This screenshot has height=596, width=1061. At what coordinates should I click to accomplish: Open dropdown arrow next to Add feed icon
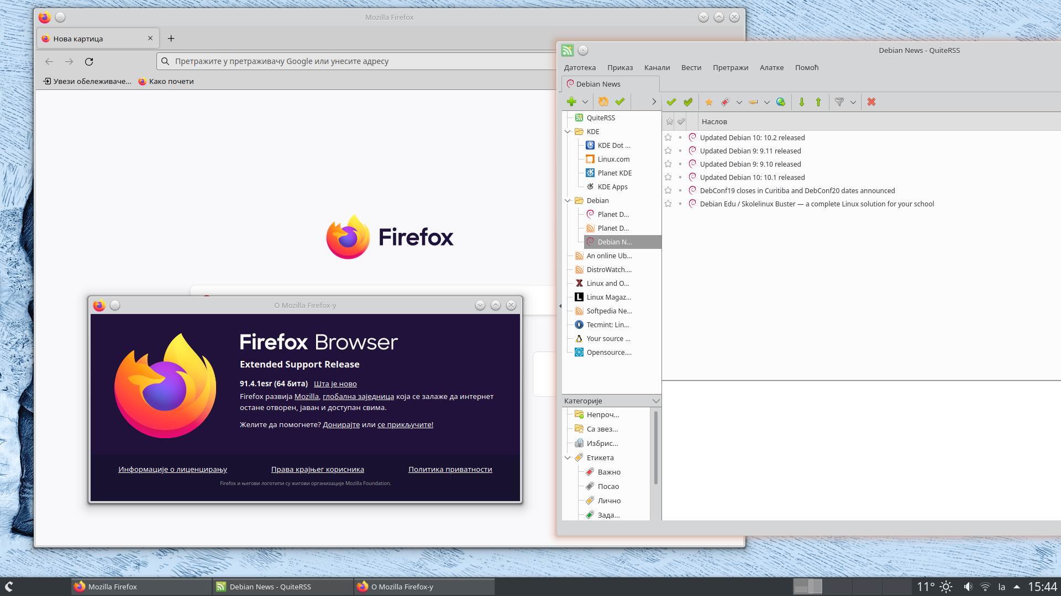[585, 102]
